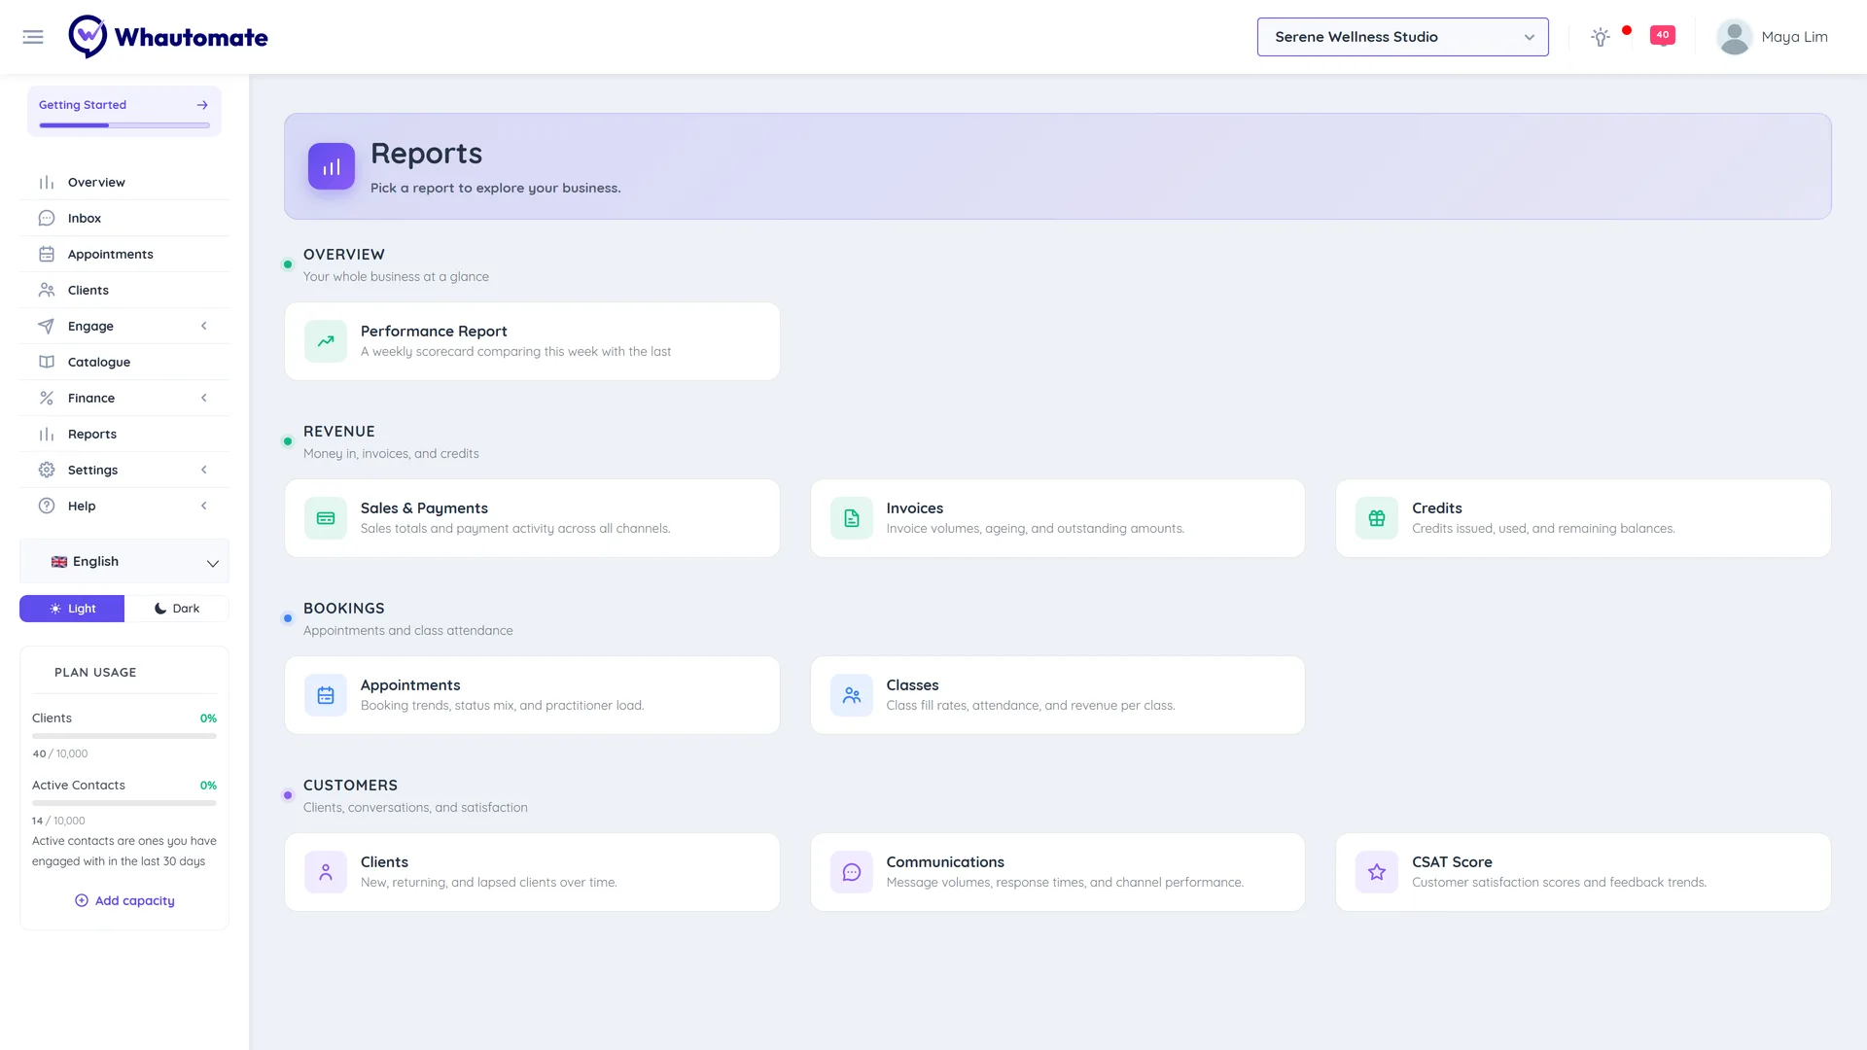
Task: Click the Reports header bar-chart icon
Action: tap(332, 166)
